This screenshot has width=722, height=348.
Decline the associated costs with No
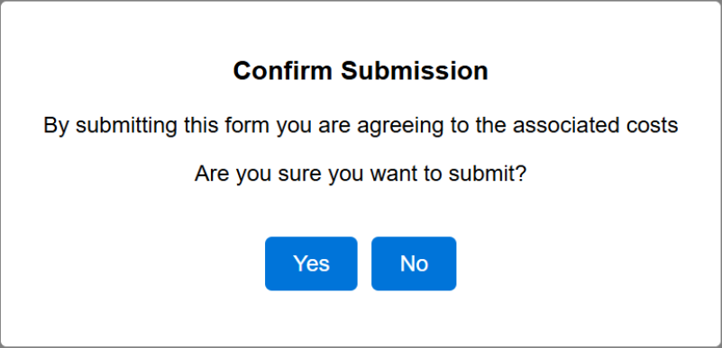click(x=414, y=263)
